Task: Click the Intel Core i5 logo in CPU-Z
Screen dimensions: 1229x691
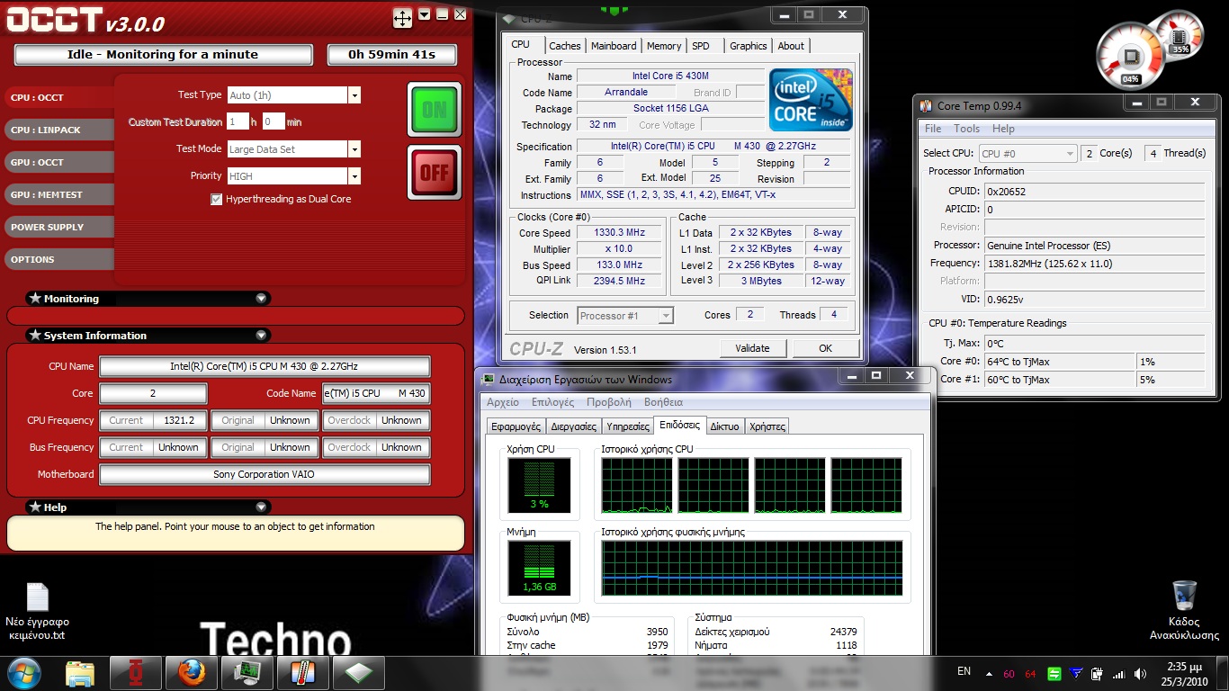Action: pyautogui.click(x=811, y=100)
